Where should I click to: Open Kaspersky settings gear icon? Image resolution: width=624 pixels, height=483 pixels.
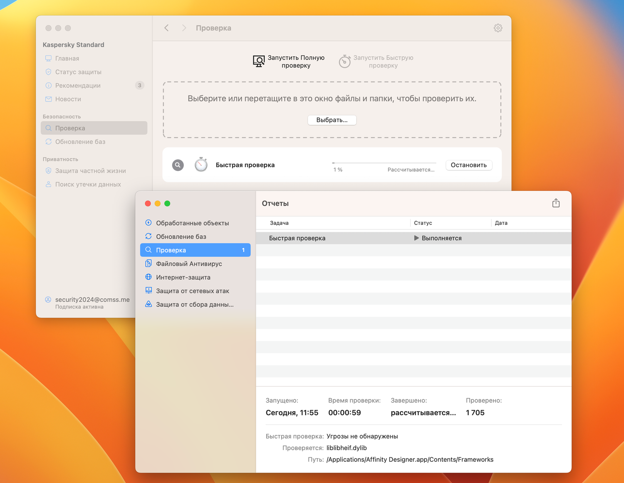click(498, 28)
